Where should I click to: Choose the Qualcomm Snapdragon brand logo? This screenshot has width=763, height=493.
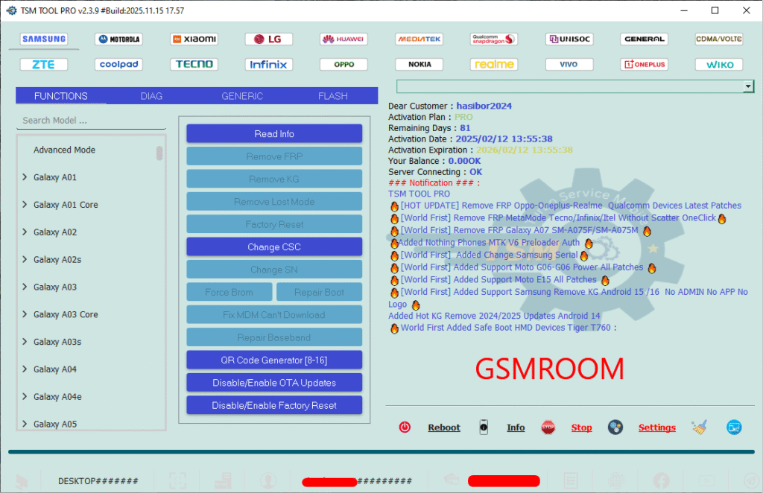(x=494, y=39)
